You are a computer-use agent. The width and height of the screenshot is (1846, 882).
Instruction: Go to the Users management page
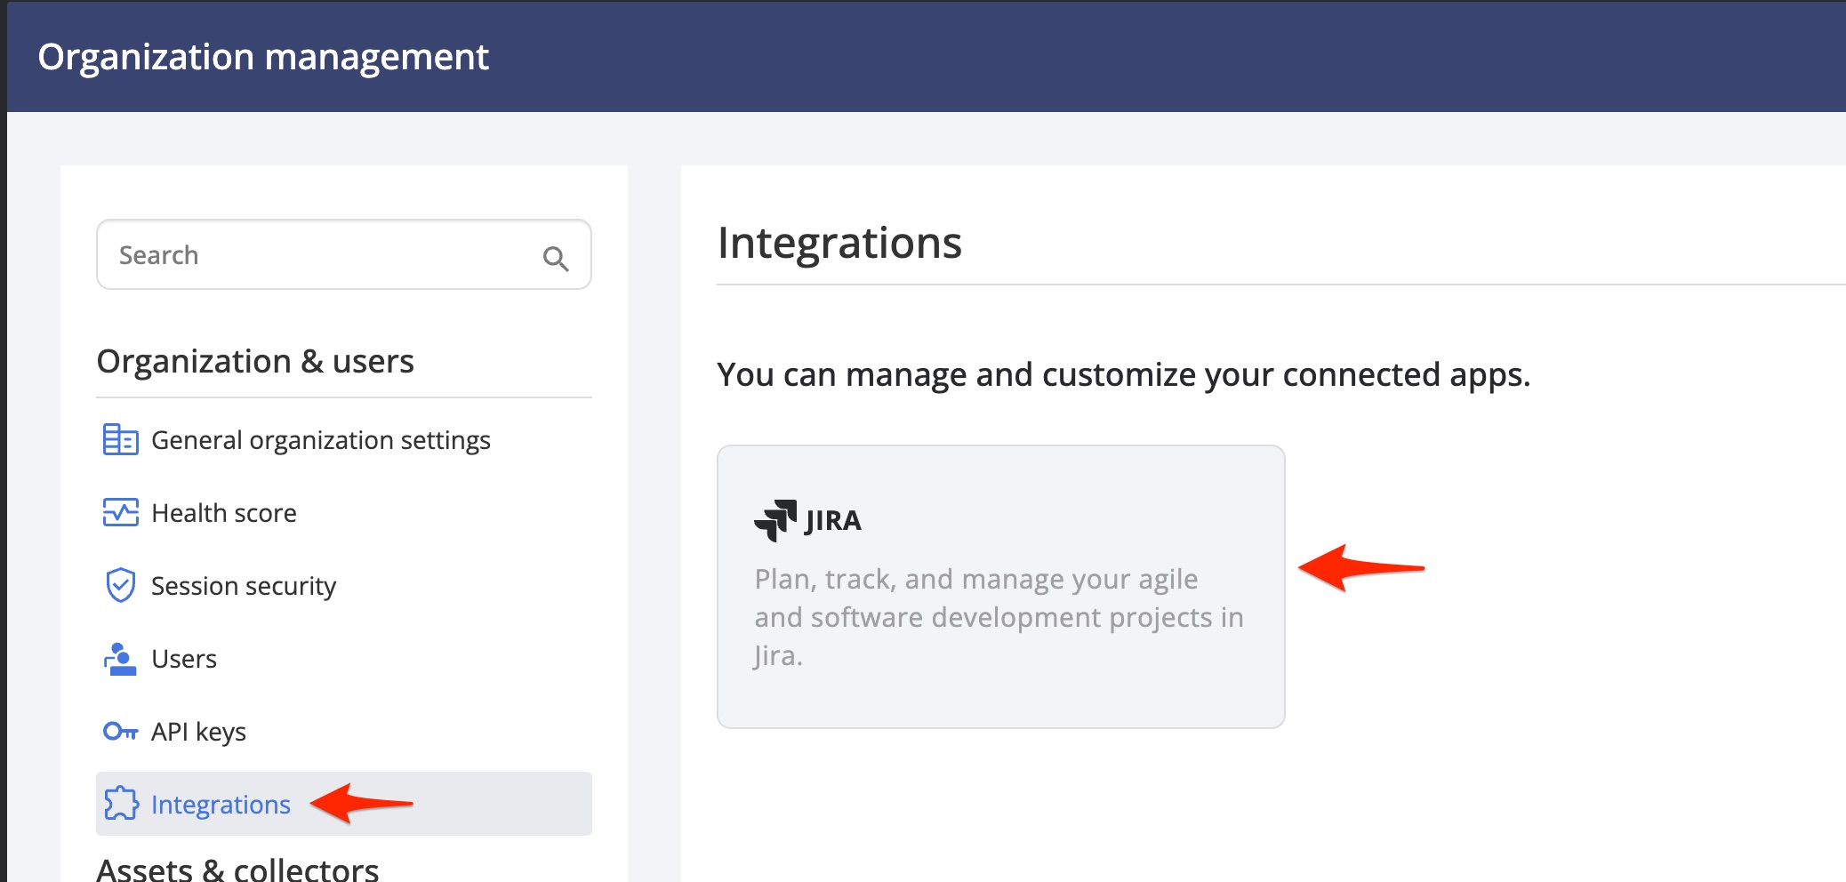tap(184, 658)
